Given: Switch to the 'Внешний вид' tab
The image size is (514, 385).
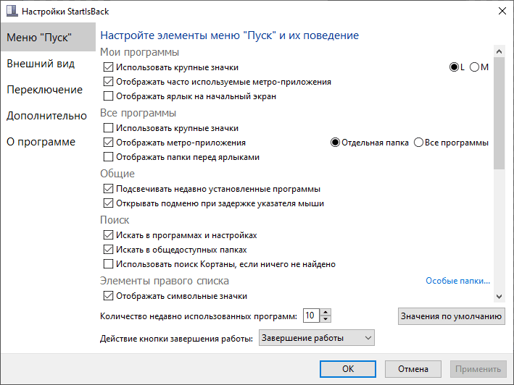Looking at the screenshot, I should click(x=41, y=64).
